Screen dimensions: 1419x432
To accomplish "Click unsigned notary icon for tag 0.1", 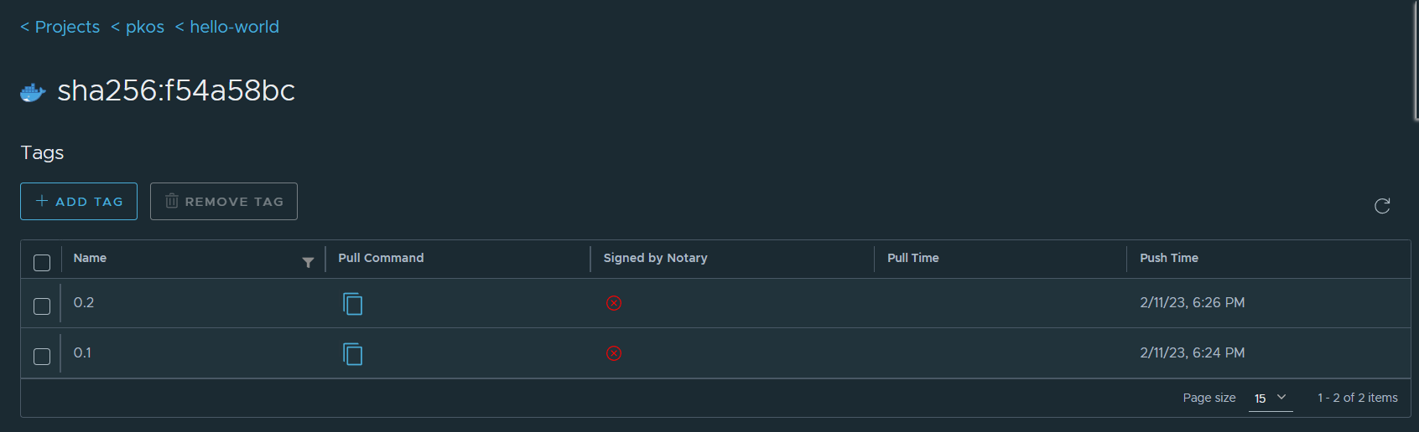I will click(x=614, y=353).
